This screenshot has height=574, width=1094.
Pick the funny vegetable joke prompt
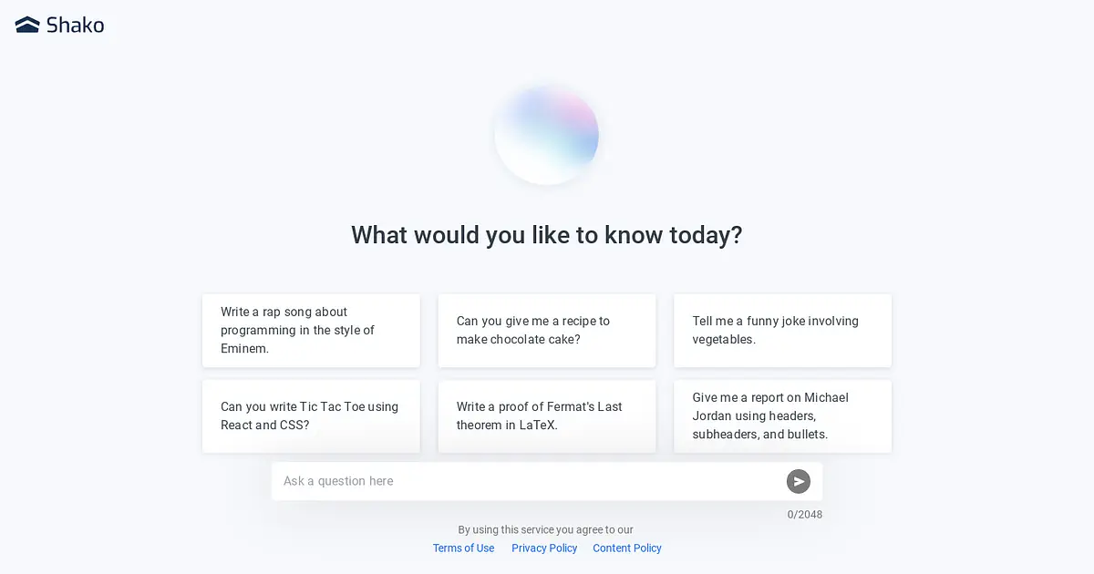pyautogui.click(x=782, y=331)
